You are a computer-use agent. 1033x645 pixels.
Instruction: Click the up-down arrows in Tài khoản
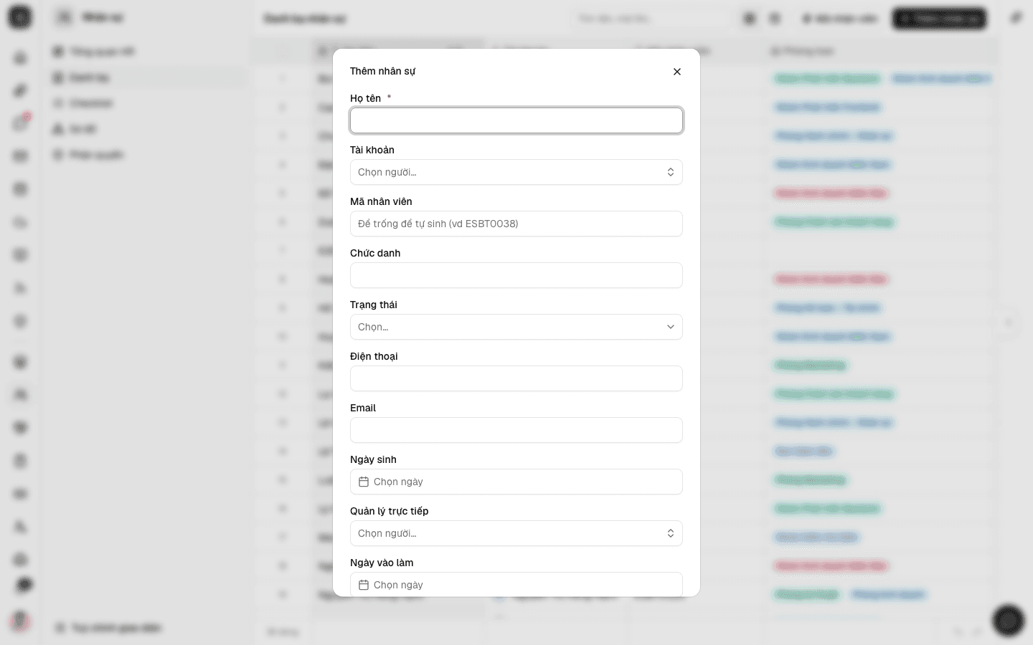(671, 172)
